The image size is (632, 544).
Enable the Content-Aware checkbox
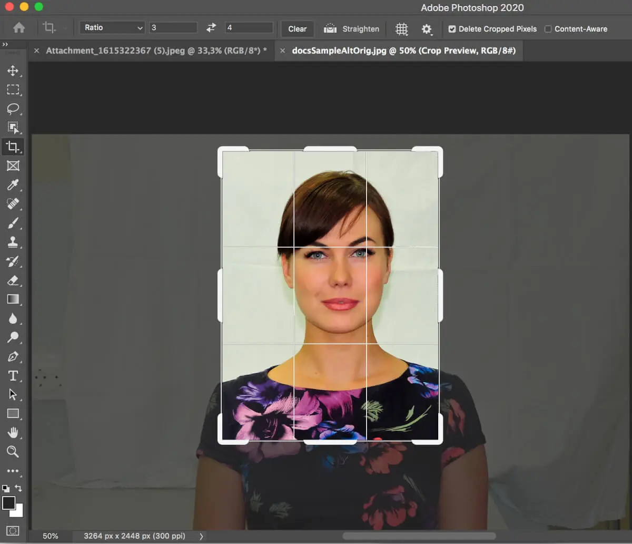[548, 29]
